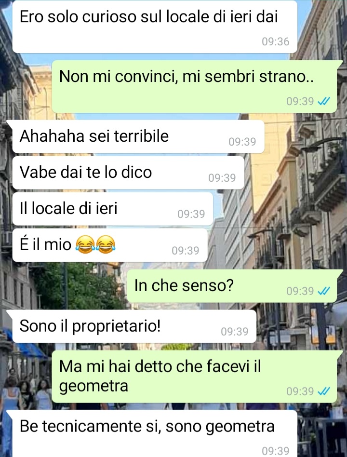Select the "Il locale di ieri" bubble

[112, 209]
